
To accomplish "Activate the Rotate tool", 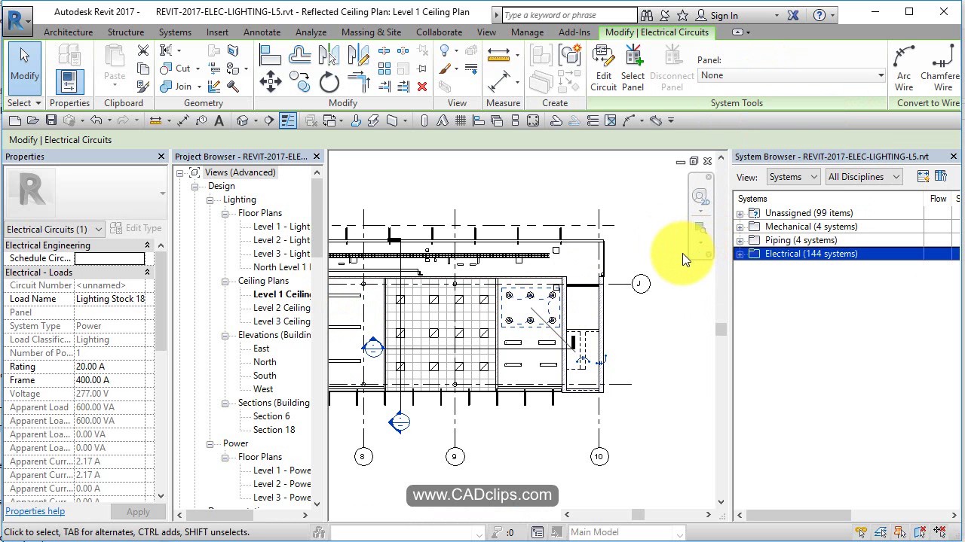I will (329, 81).
